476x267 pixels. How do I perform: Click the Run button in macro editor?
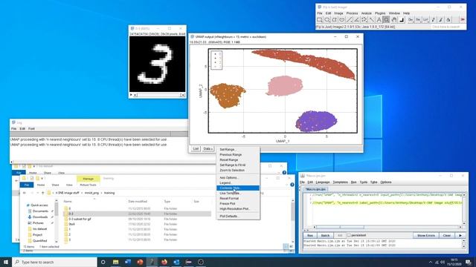coord(310,235)
